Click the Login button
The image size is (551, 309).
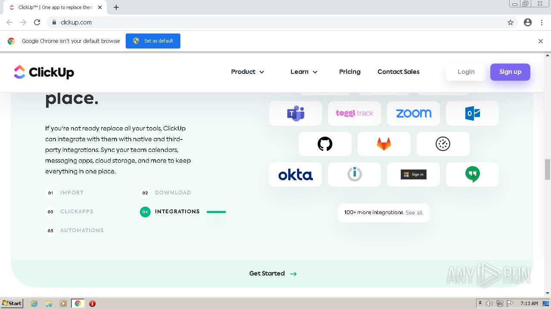click(466, 72)
